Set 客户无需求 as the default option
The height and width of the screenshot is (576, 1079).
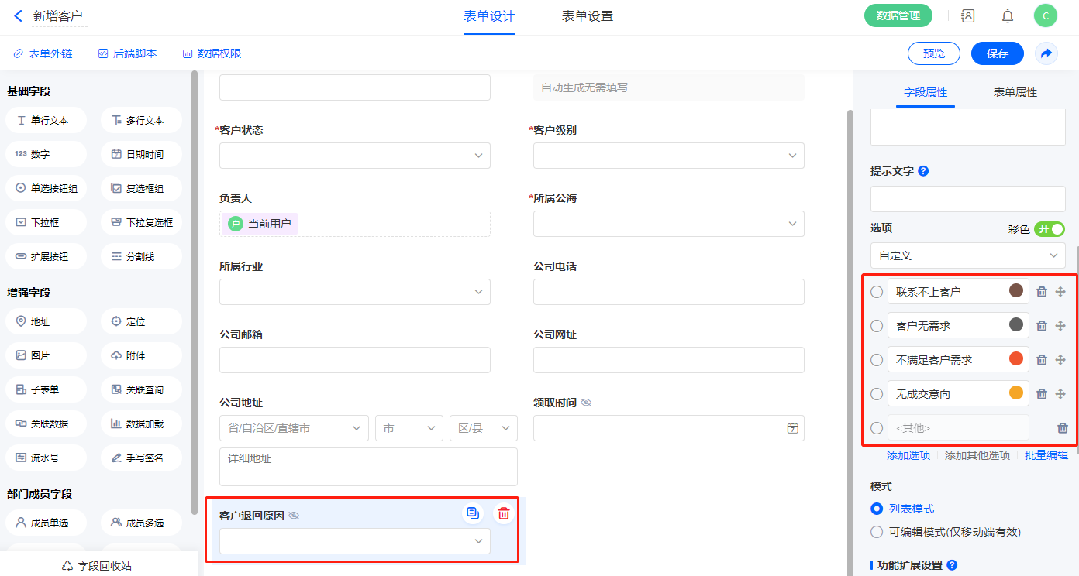[877, 326]
